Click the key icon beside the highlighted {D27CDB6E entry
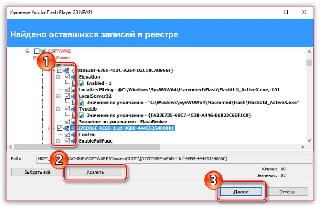This screenshot has height=207, width=320. [x=66, y=128]
